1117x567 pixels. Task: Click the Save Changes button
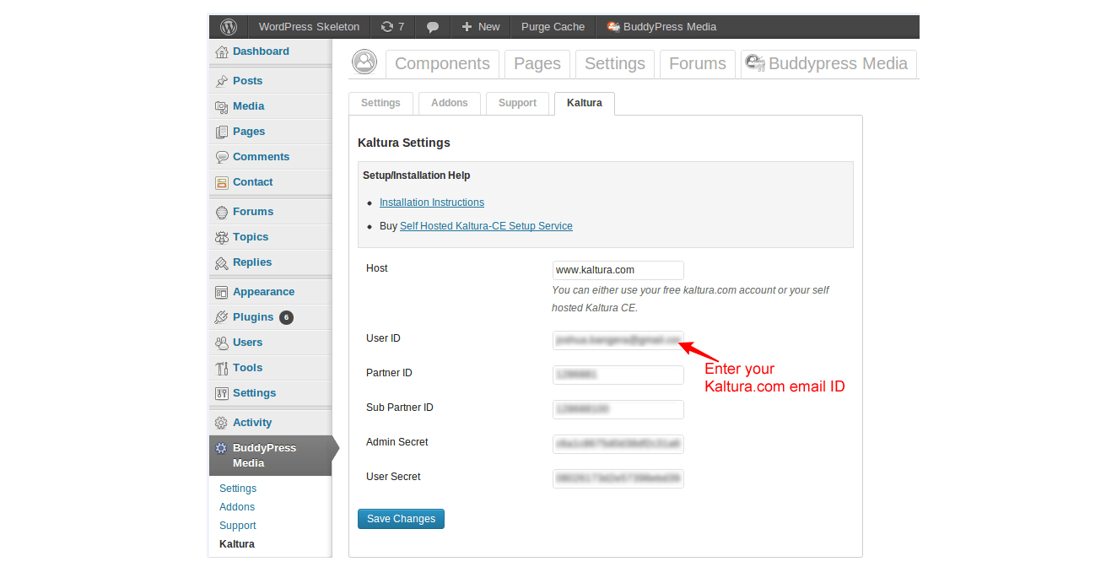(x=401, y=519)
